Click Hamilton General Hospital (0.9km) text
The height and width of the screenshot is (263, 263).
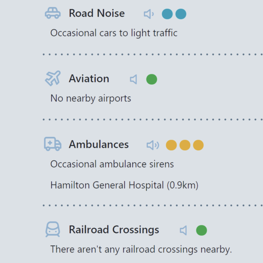click(x=124, y=185)
